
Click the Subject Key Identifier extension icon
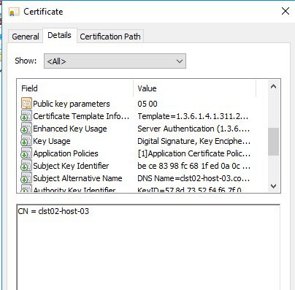[26, 166]
